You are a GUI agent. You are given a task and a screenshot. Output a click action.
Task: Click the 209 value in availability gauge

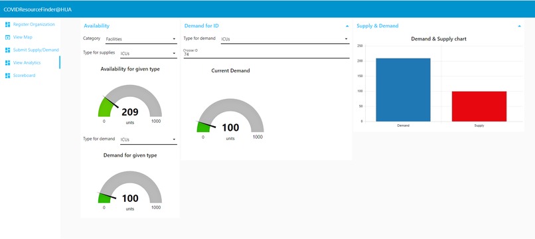tap(130, 112)
